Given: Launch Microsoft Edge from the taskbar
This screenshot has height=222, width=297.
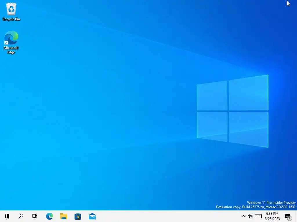Looking at the screenshot, I should click(x=49, y=216).
